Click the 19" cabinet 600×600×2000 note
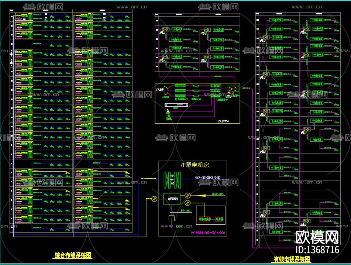The image size is (351, 265). coord(208,233)
